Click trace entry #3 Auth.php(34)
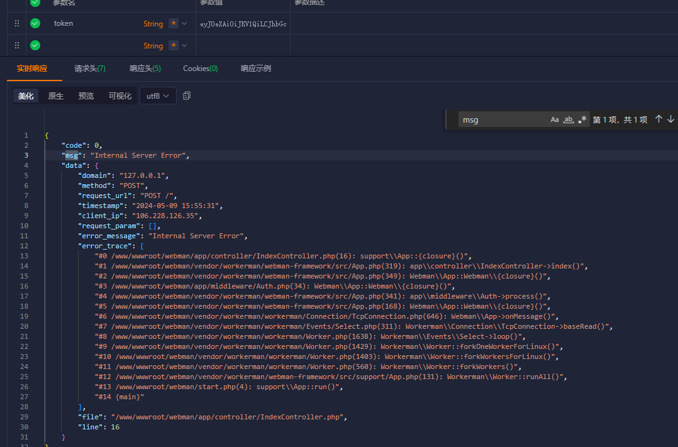678x447 pixels. coord(275,286)
